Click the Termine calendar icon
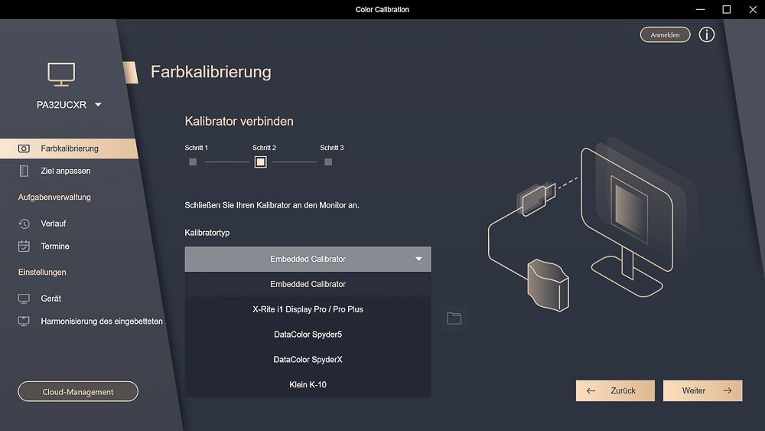Screen dimensions: 765x431 (24, 246)
